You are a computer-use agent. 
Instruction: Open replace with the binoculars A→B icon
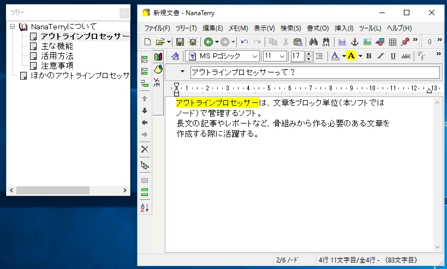[x=326, y=42]
